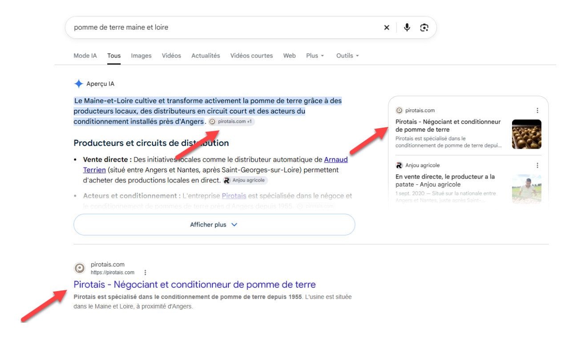Open 'En vente directe, le producteur a la patate'
Screen dimensions: 569x337
coord(445,180)
